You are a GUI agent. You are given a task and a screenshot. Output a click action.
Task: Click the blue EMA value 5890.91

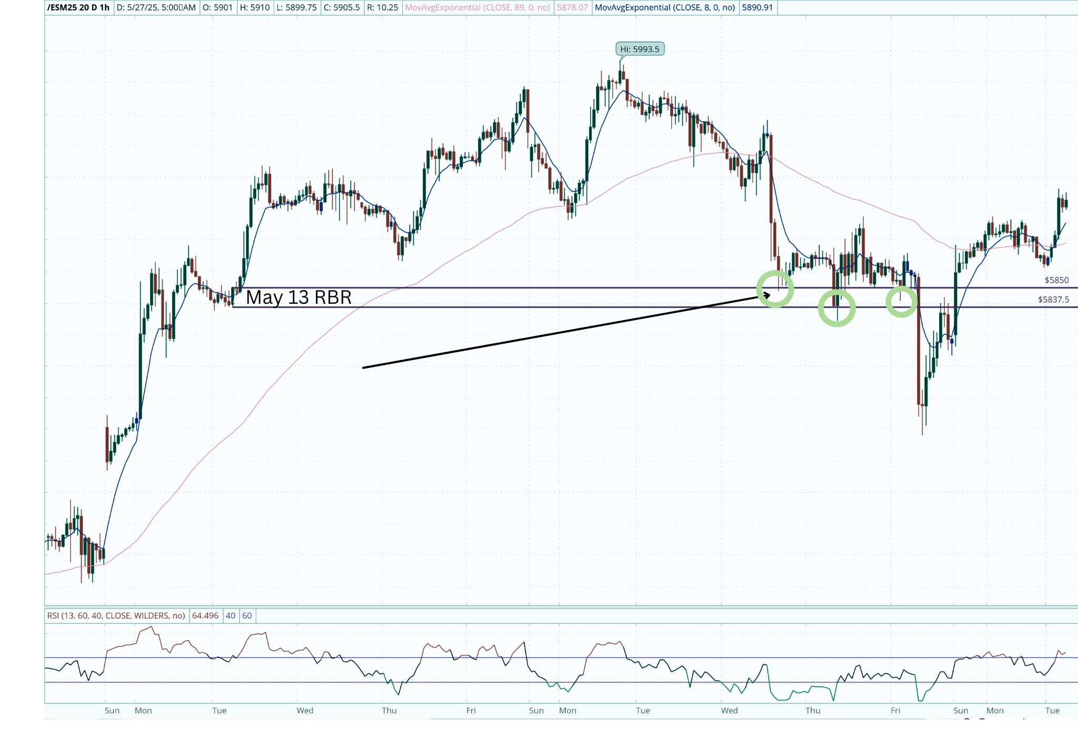click(x=757, y=7)
